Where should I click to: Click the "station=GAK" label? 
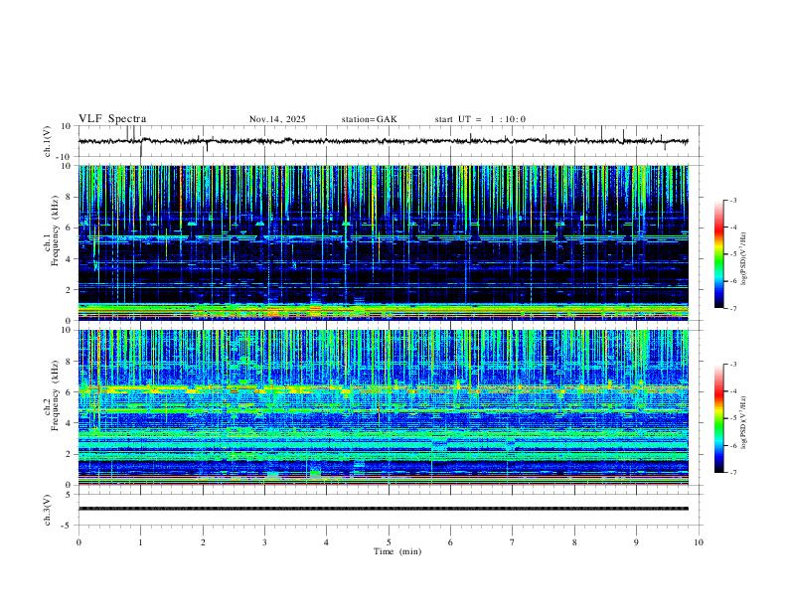pos(370,119)
